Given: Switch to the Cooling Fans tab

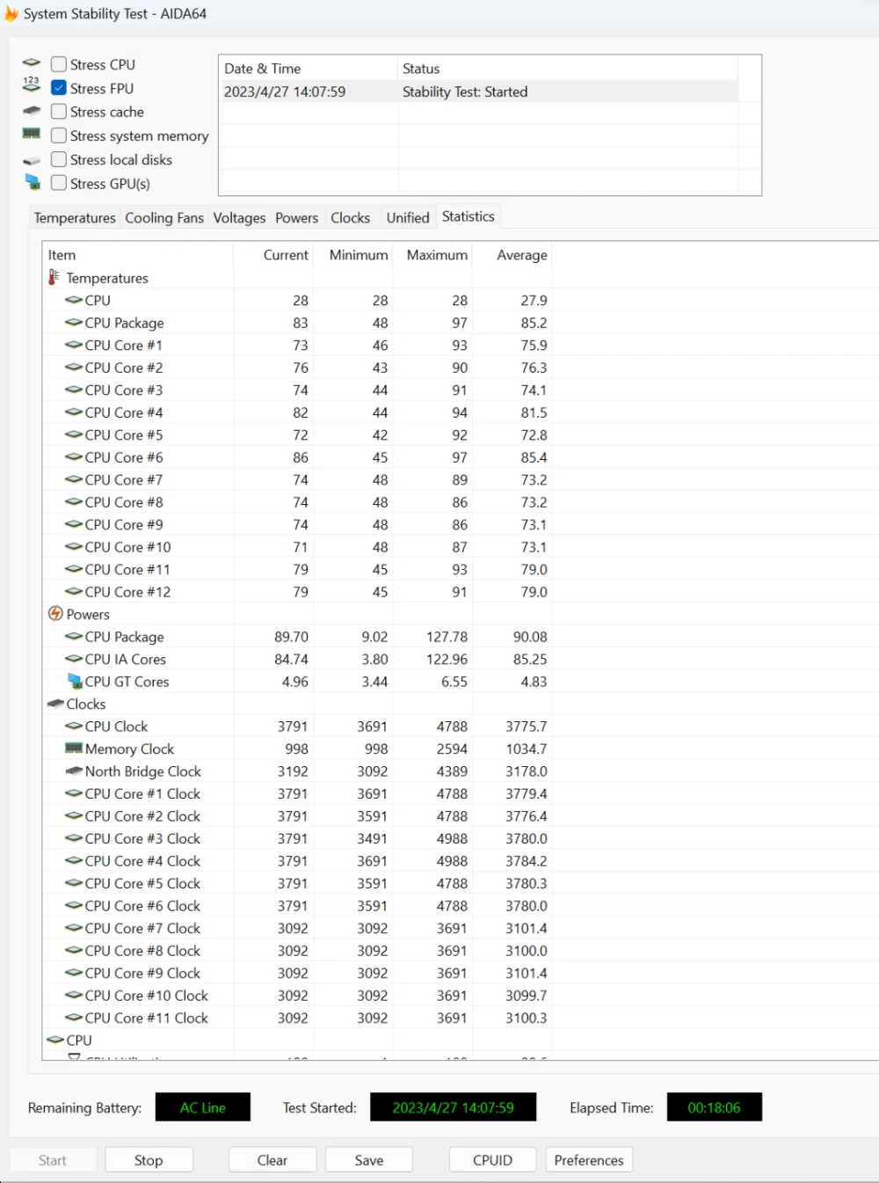Looking at the screenshot, I should (x=164, y=218).
